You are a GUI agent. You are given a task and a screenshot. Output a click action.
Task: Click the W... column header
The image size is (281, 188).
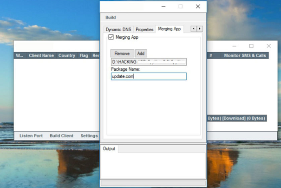click(x=20, y=55)
